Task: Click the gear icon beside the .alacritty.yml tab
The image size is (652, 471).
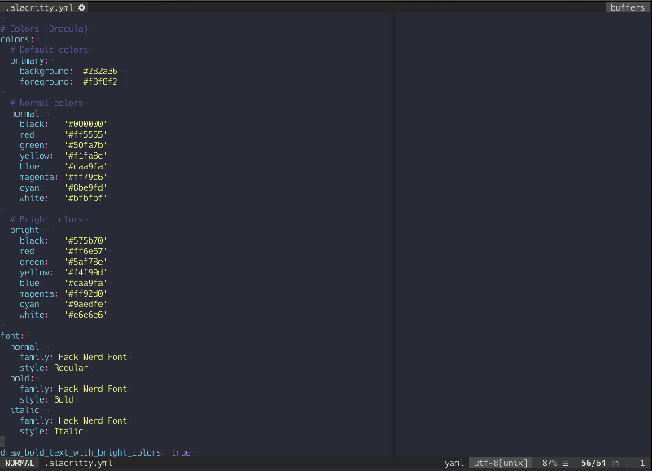Action: (x=81, y=7)
